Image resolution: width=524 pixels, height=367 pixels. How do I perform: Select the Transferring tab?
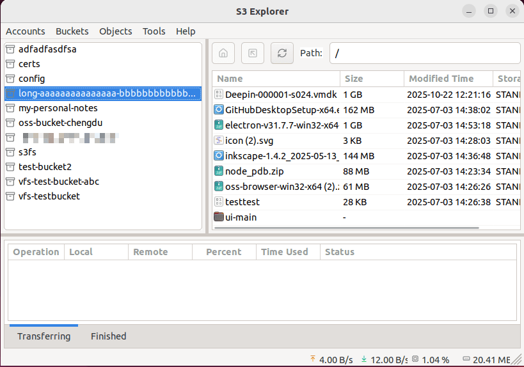[44, 336]
